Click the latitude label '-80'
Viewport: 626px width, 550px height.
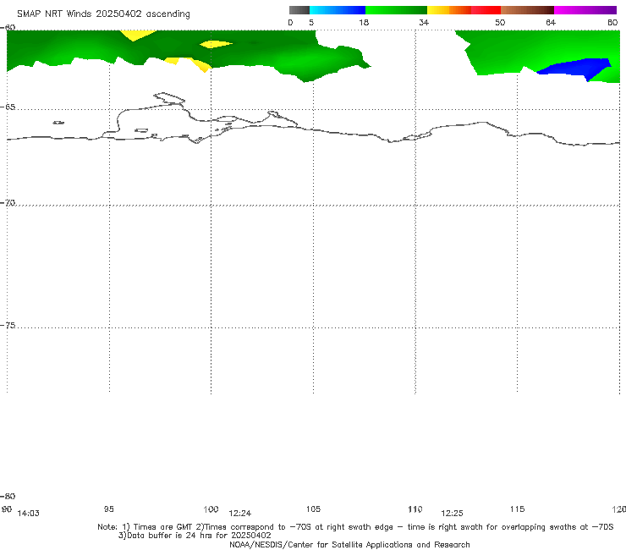(8, 496)
